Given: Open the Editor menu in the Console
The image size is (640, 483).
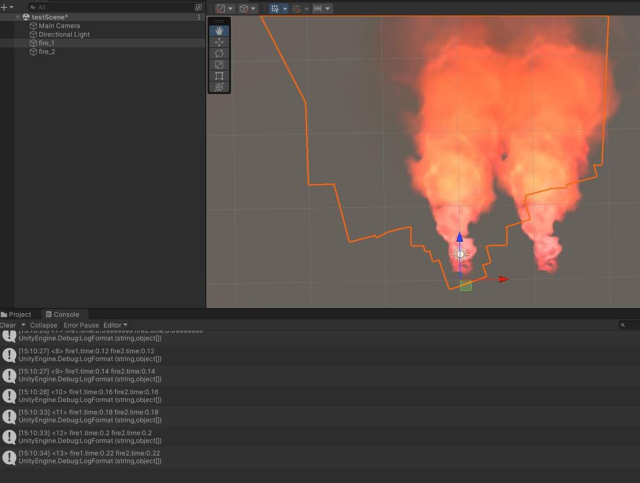Looking at the screenshot, I should click(x=114, y=324).
